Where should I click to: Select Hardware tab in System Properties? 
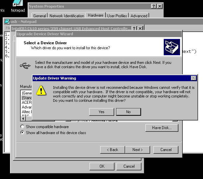(96, 15)
